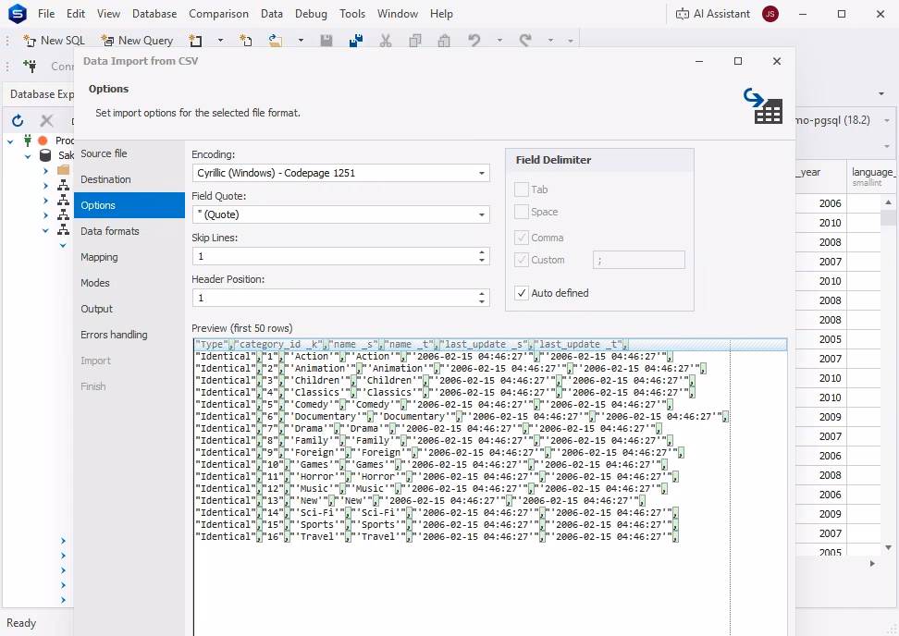Click the orange connection status icon

(43, 141)
